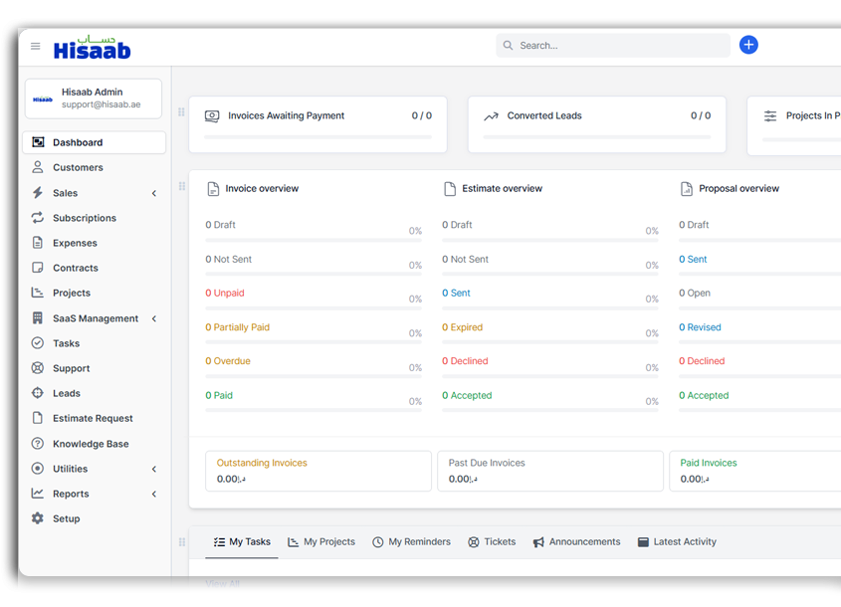The image size is (841, 607).
Task: Click the View All link
Action: 222,584
